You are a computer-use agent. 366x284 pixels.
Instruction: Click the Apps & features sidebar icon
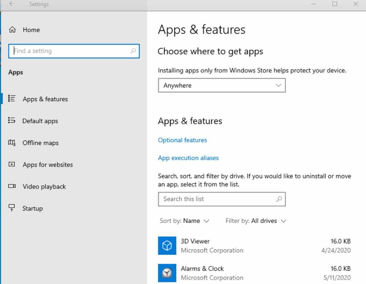[x=12, y=98]
